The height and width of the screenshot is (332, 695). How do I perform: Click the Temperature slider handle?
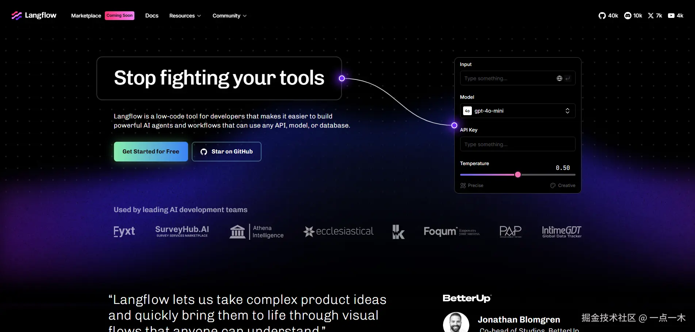pyautogui.click(x=518, y=175)
